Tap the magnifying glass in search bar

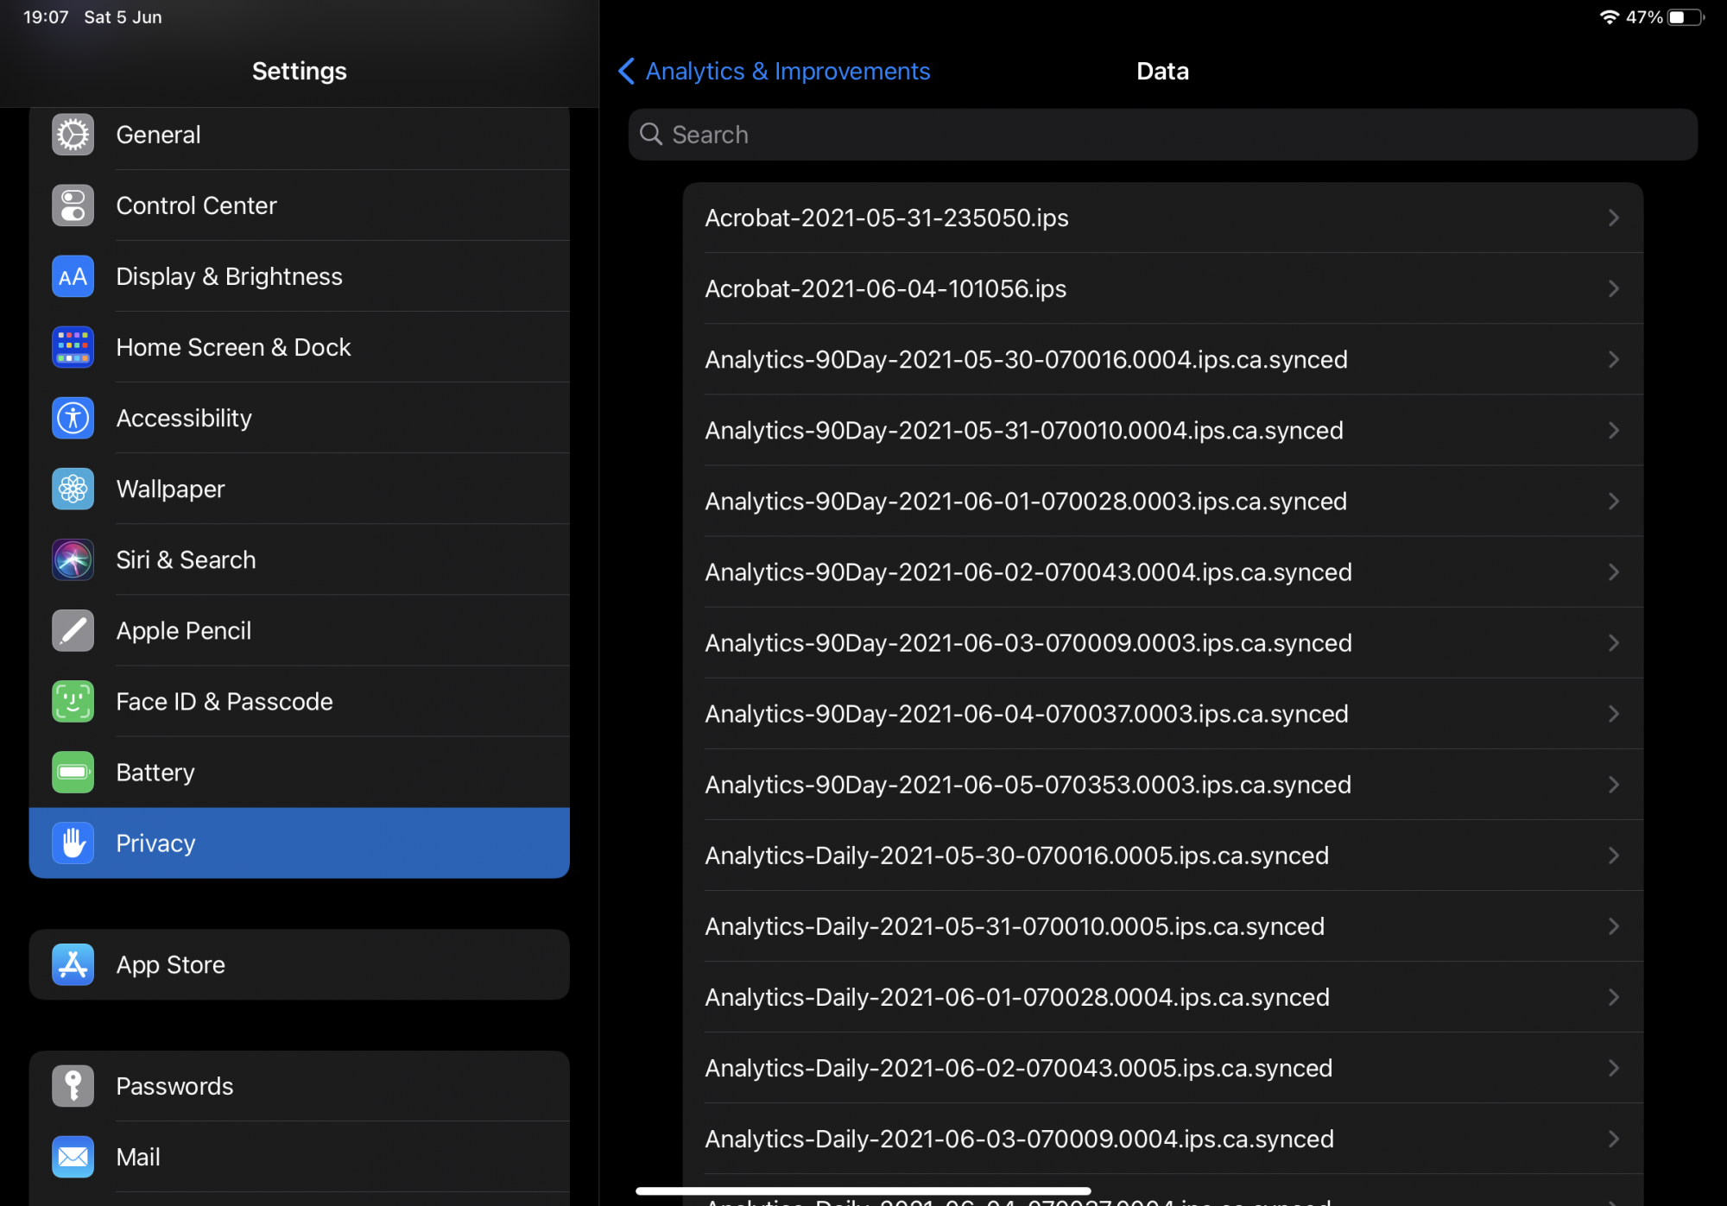(651, 134)
